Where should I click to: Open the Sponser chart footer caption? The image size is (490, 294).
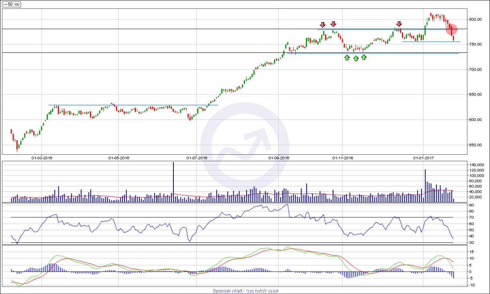(245, 291)
